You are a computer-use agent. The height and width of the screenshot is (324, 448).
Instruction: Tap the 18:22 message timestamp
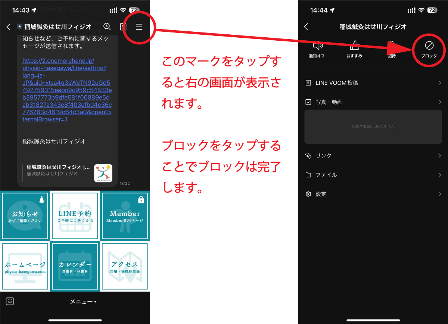(x=125, y=184)
